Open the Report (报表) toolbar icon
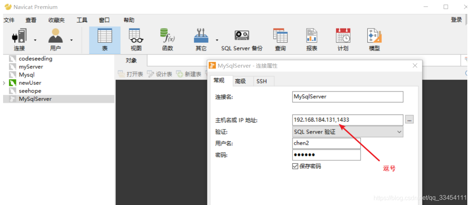Viewport: 470px width, 205px height. 312,40
